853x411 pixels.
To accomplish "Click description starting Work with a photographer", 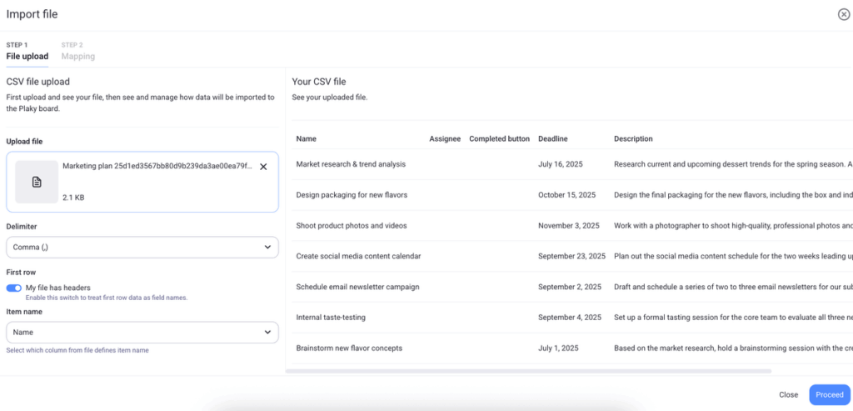I will pyautogui.click(x=733, y=225).
